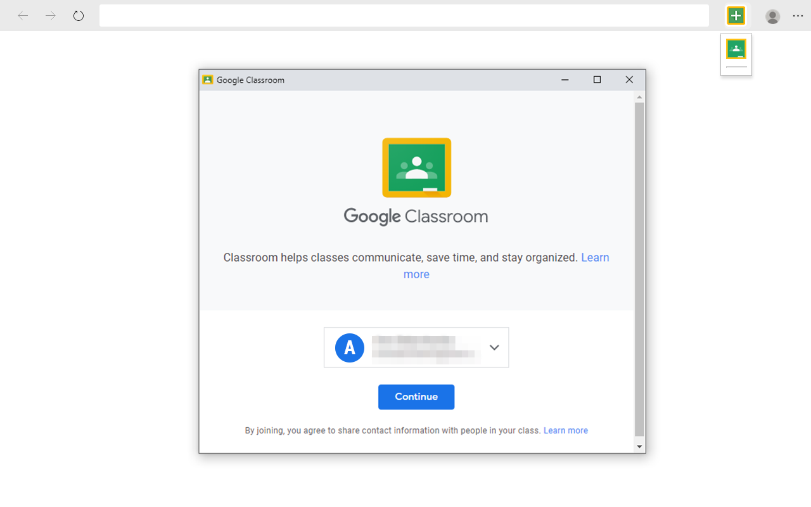
Task: Open the browser three-dots menu
Action: (798, 16)
